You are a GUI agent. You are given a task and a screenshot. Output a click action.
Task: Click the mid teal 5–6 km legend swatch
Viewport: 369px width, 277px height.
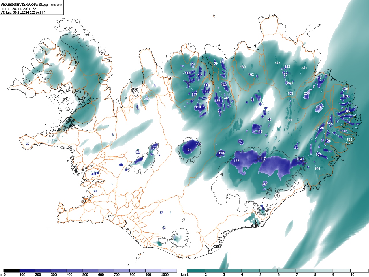(269, 271)
